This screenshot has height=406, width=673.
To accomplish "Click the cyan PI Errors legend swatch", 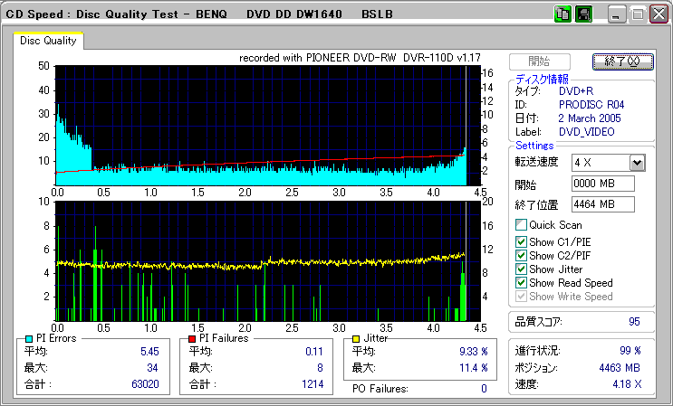I will 28,338.
